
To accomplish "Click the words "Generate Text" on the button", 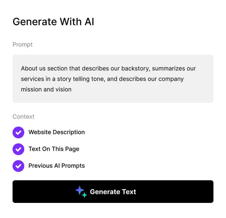I will 113,192.
